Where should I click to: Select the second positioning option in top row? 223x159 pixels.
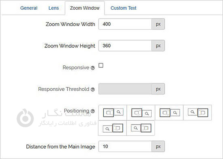141,112
